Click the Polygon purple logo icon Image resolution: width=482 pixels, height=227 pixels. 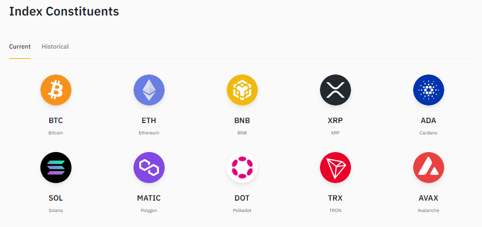[x=149, y=168]
